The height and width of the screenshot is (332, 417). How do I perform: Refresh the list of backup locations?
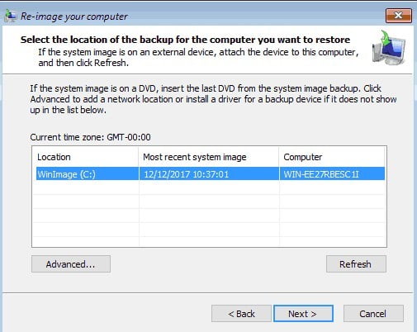pos(356,264)
